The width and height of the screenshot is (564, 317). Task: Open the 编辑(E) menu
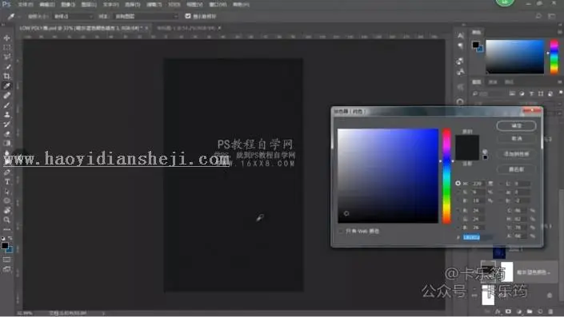coord(46,5)
